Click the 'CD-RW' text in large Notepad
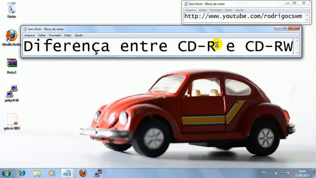 [x=269, y=46]
